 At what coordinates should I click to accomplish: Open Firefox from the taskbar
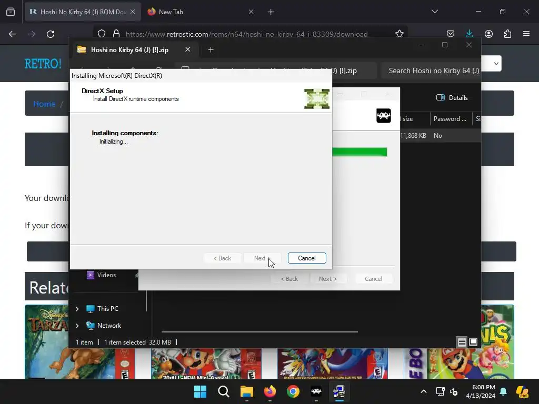point(270,391)
